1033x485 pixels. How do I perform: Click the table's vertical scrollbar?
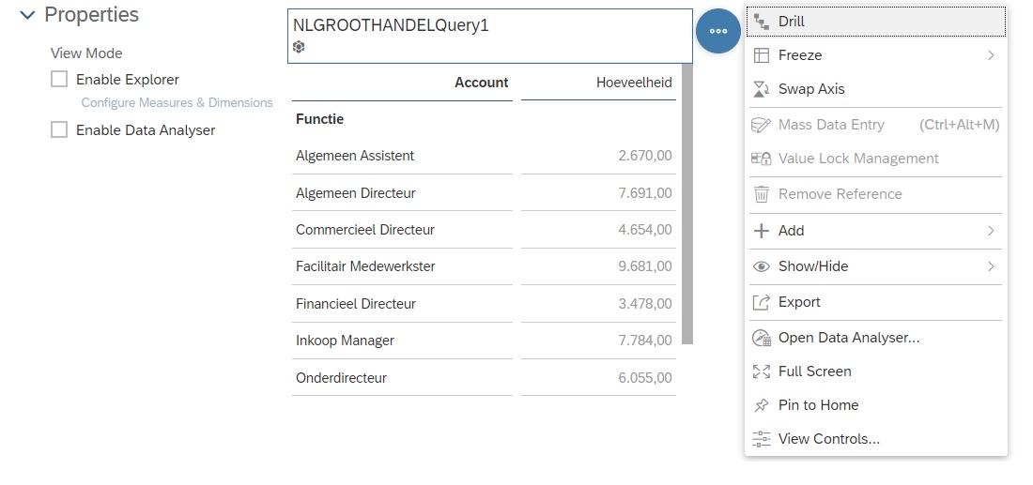687,205
